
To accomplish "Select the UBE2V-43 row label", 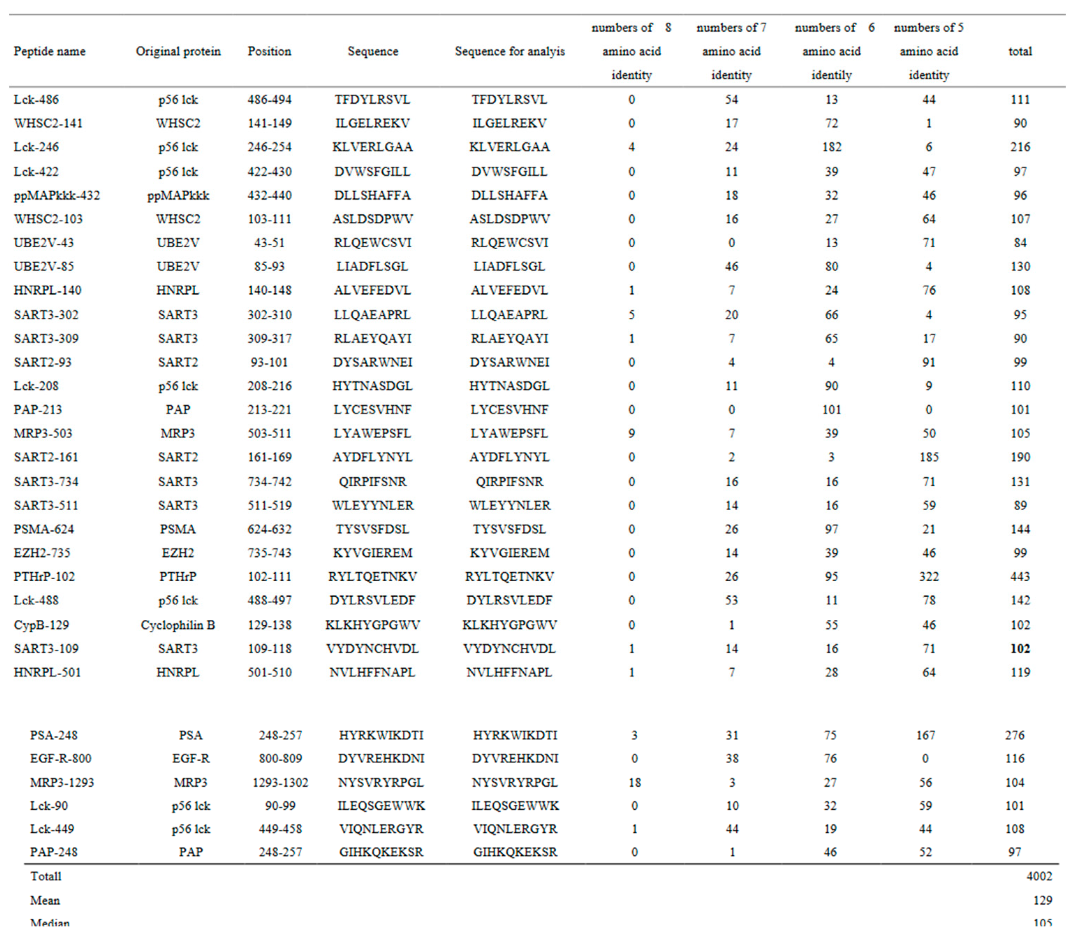I will tap(44, 243).
